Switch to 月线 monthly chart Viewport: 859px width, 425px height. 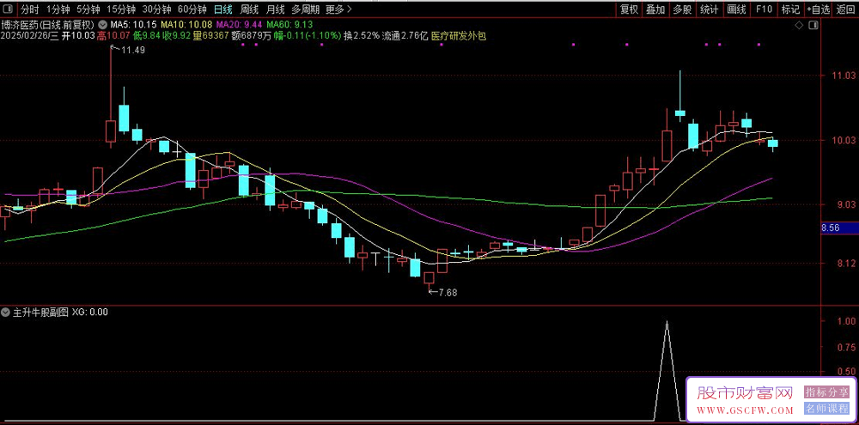click(276, 9)
